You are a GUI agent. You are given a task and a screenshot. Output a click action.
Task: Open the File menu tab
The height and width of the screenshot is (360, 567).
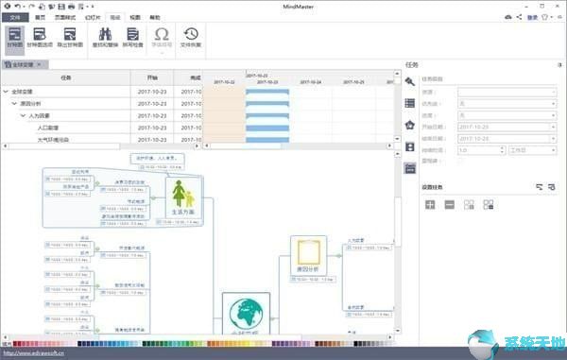click(15, 17)
